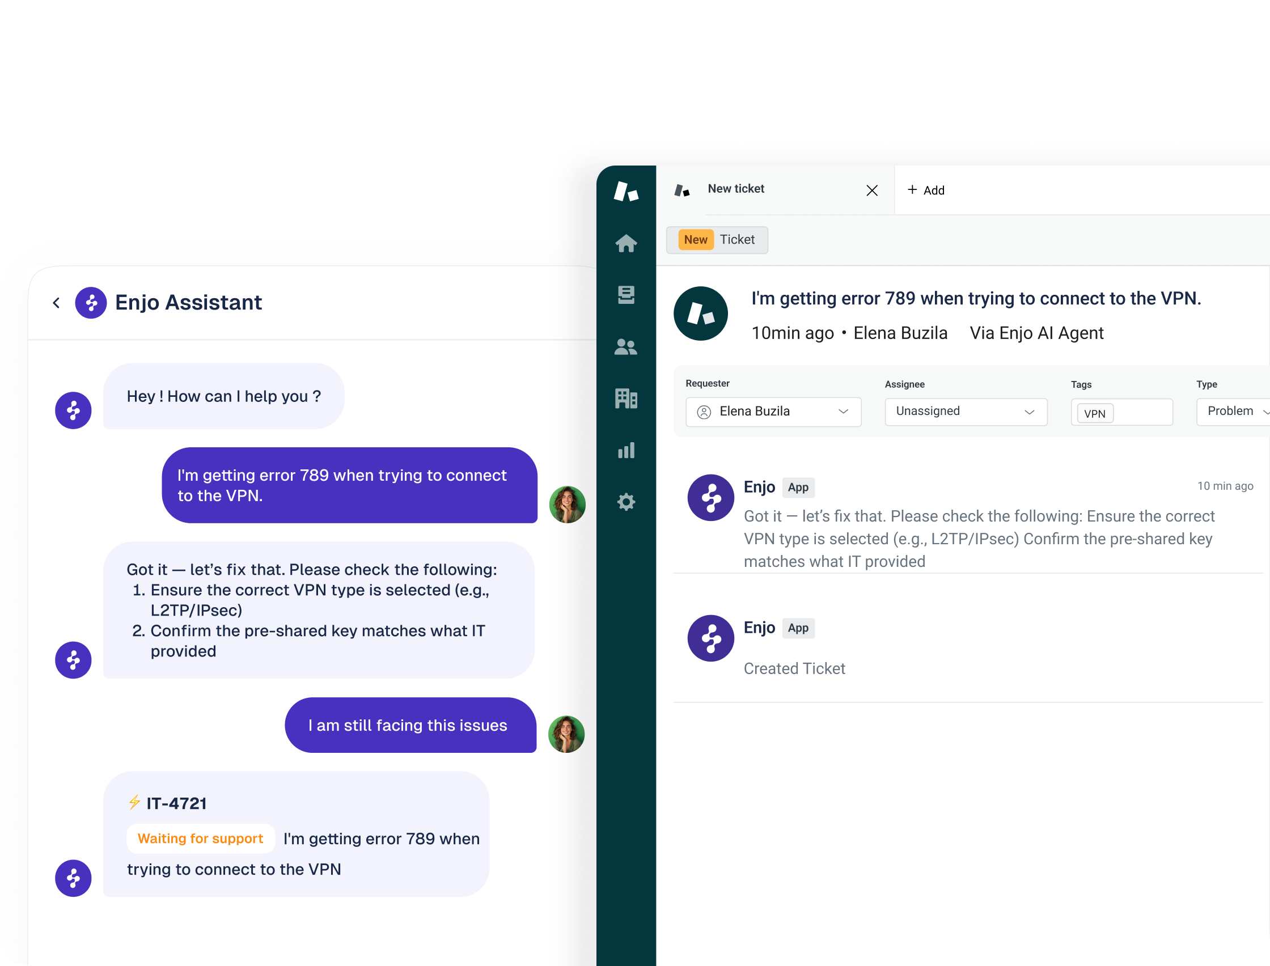
Task: Open the Customers people icon
Action: coord(625,347)
